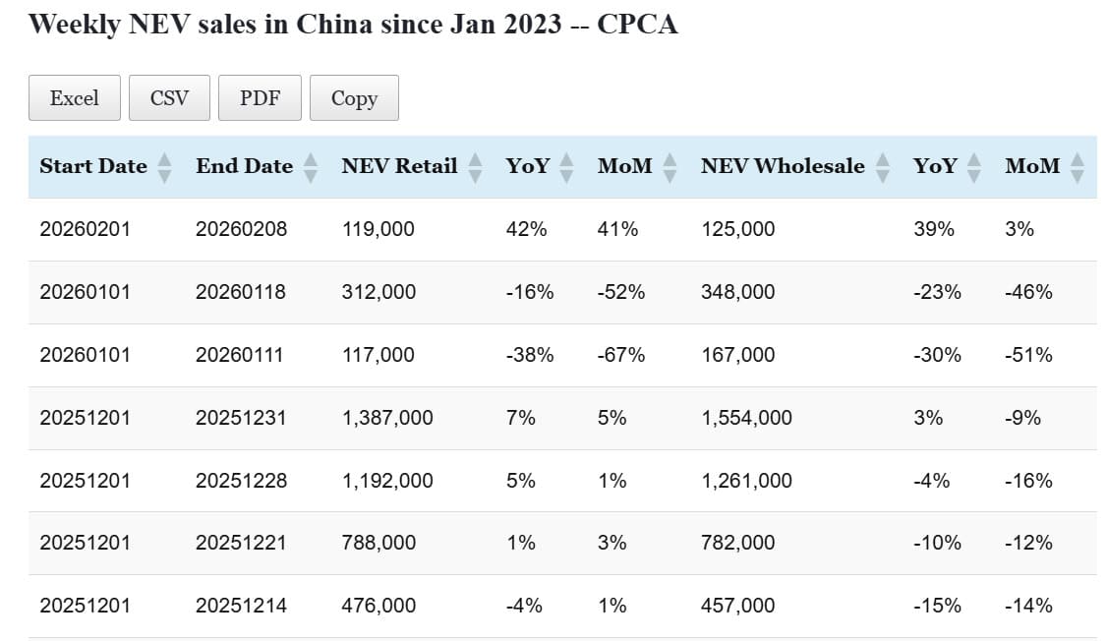Sort by NEV Retail header text

point(399,166)
